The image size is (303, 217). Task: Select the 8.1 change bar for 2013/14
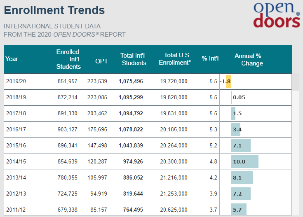242,178
